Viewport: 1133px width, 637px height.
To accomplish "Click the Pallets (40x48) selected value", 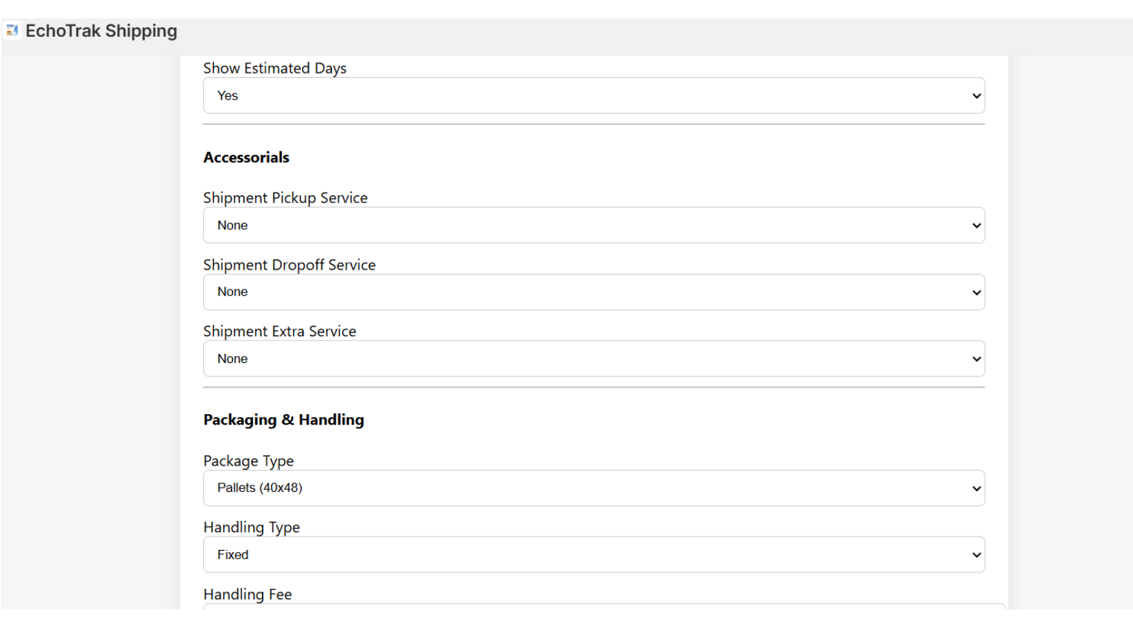I will (x=259, y=488).
